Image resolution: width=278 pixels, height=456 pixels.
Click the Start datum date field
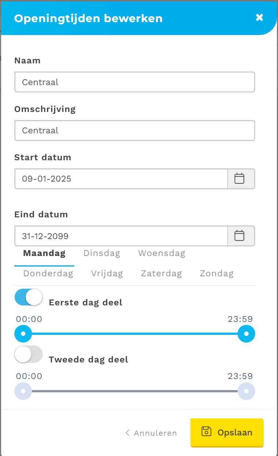(121, 179)
